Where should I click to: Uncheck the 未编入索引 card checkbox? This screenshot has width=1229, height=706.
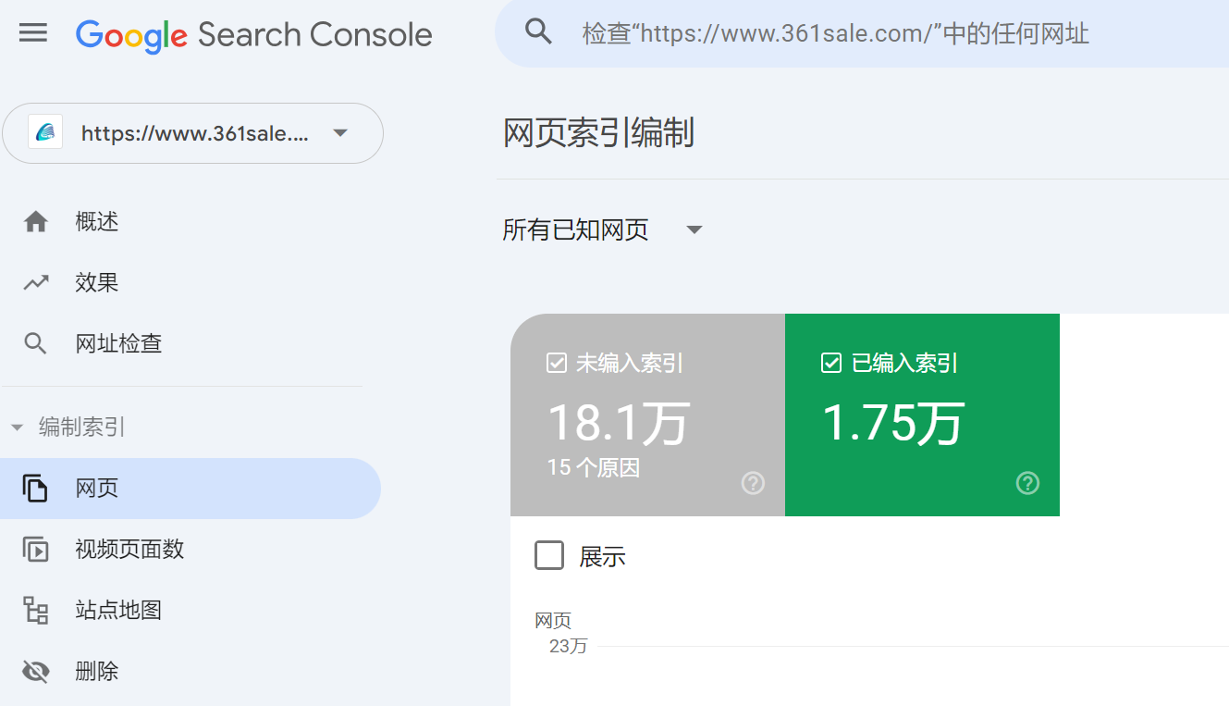[555, 363]
